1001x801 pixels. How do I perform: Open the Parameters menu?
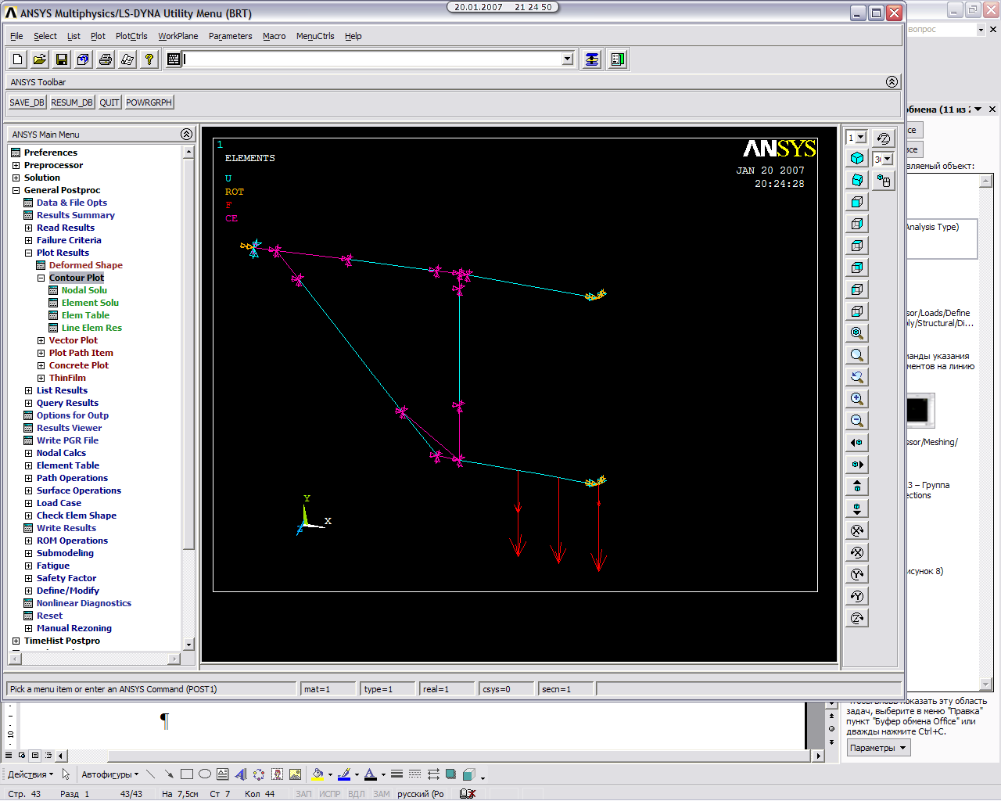(x=231, y=36)
